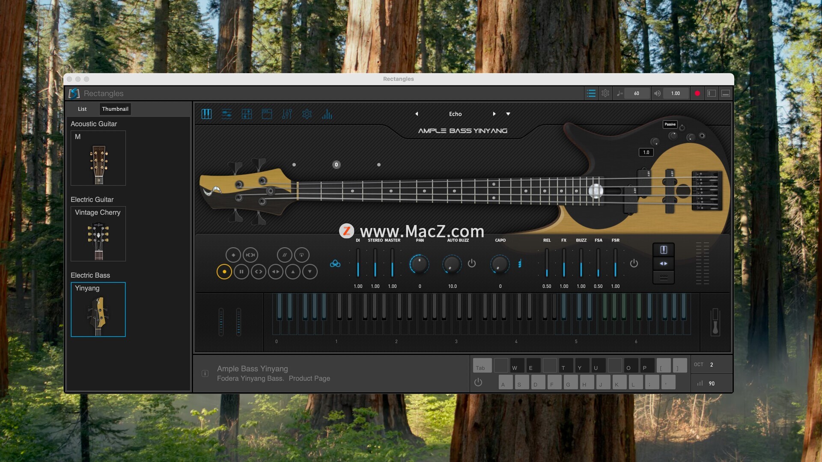Open the Tab player panel icon

[247, 114]
